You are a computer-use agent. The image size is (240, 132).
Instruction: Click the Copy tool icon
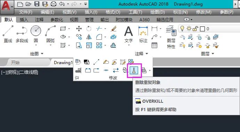[x=79, y=37]
